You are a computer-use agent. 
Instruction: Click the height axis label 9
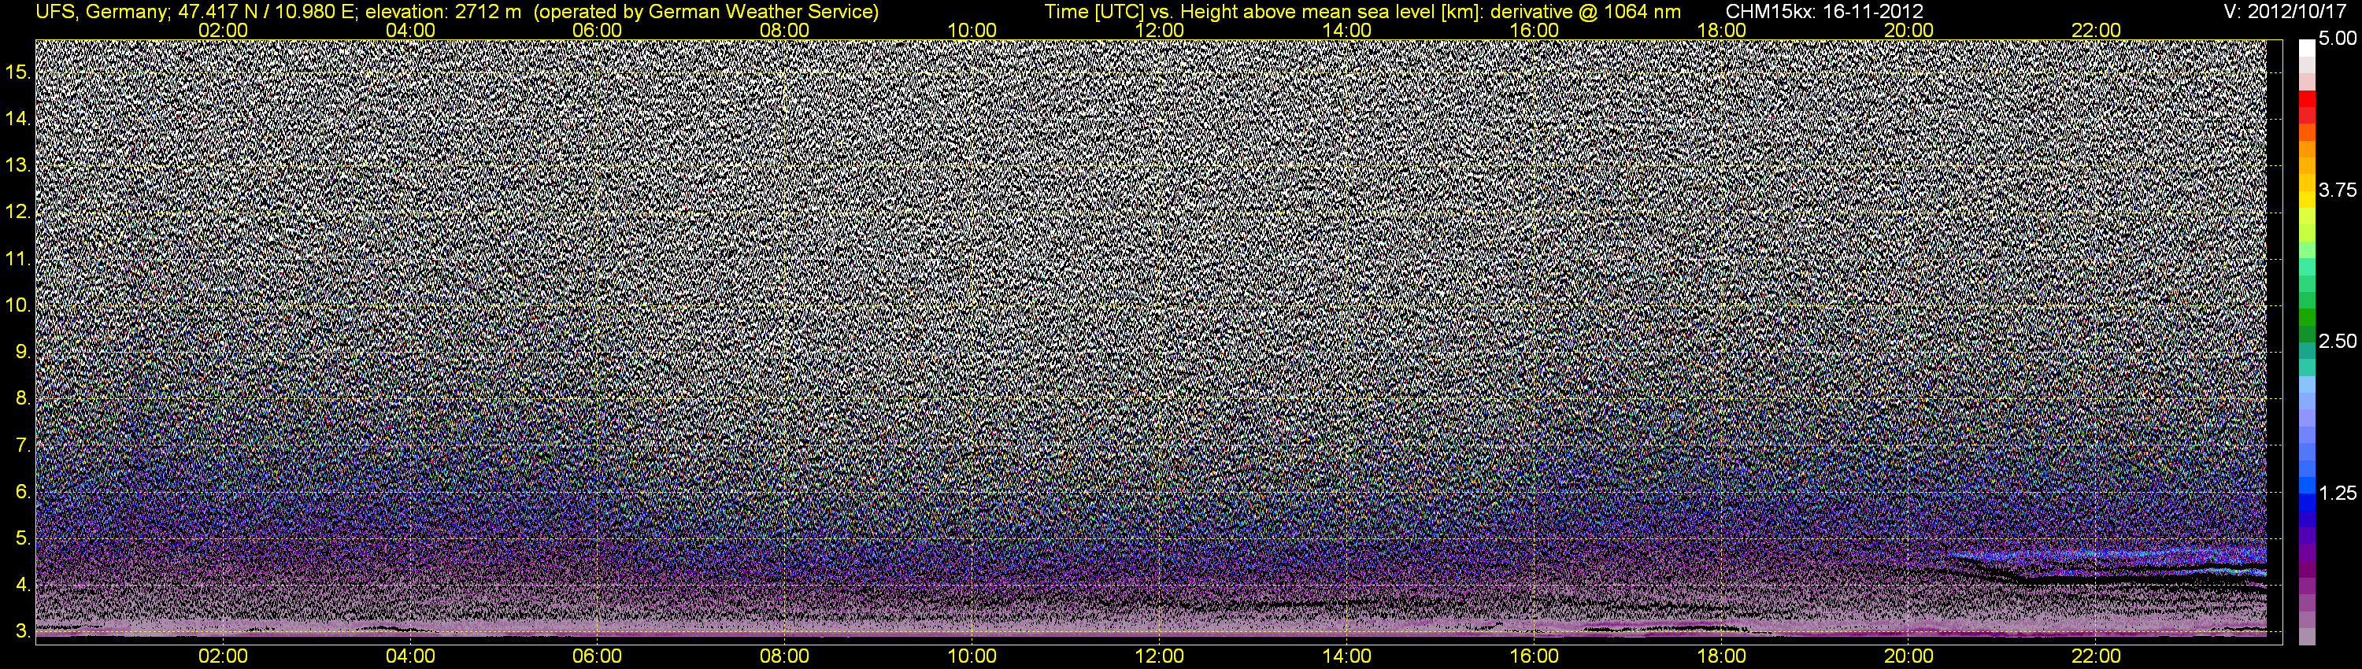click(23, 352)
